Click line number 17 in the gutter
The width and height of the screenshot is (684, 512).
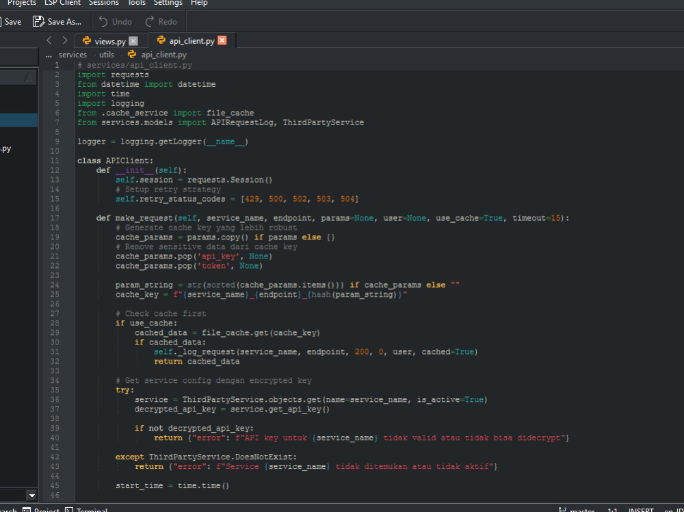coord(55,218)
